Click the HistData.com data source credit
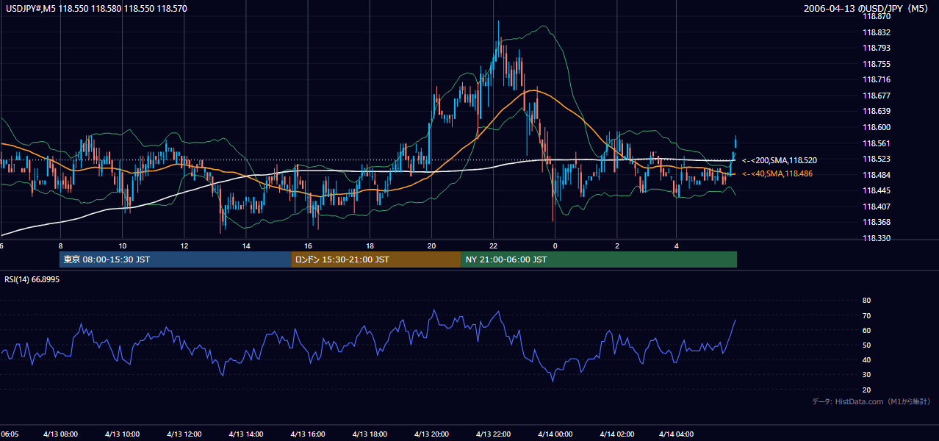939x441 pixels. tap(871, 401)
